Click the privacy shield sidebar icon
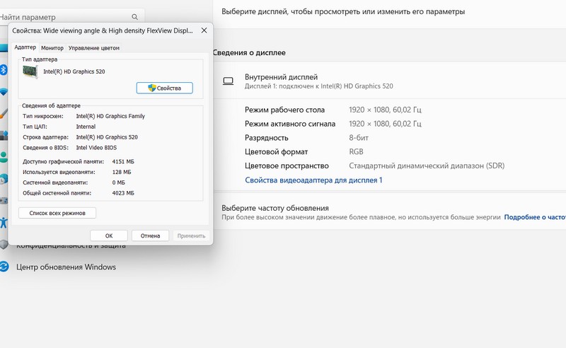Screen dimensions: 566x348 tap(4, 245)
